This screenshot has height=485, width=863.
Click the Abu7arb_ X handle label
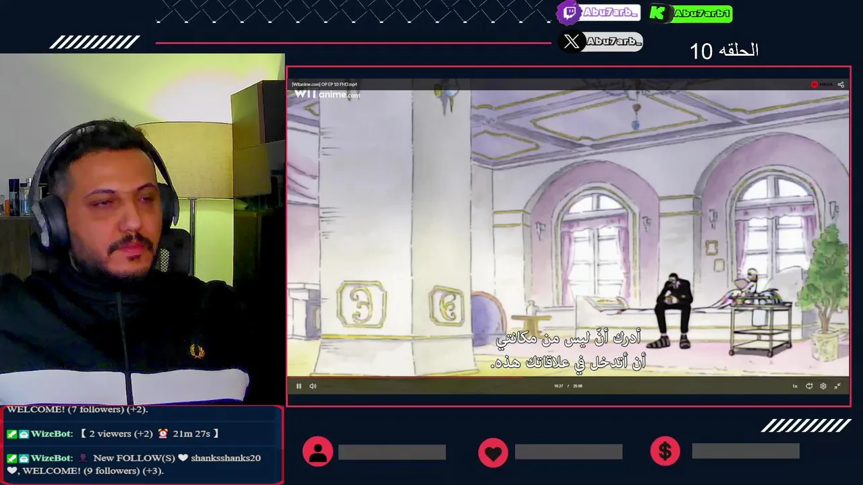[614, 42]
